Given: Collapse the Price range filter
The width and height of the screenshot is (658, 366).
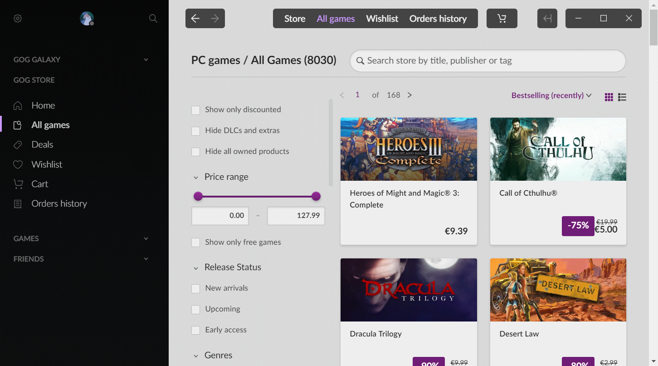Looking at the screenshot, I should [196, 178].
